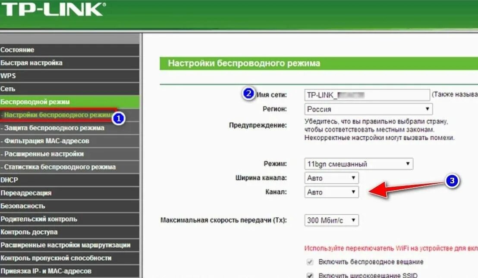Image resolution: width=478 pixels, height=278 pixels.
Task: Open Контроль пропускной способности menu
Action: pyautogui.click(x=69, y=258)
